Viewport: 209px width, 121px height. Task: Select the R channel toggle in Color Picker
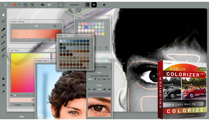coord(15,95)
